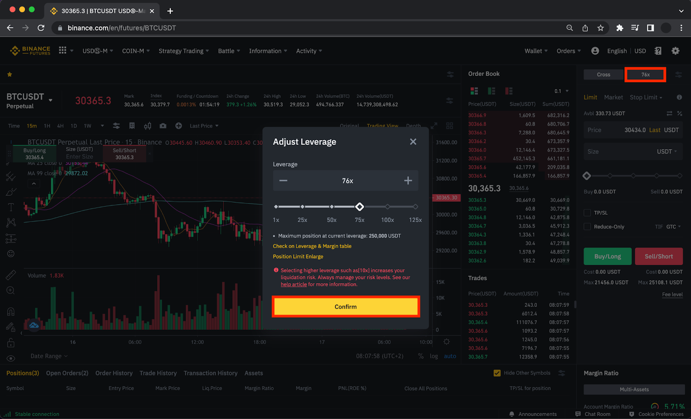Select the Market order type tab

point(613,97)
